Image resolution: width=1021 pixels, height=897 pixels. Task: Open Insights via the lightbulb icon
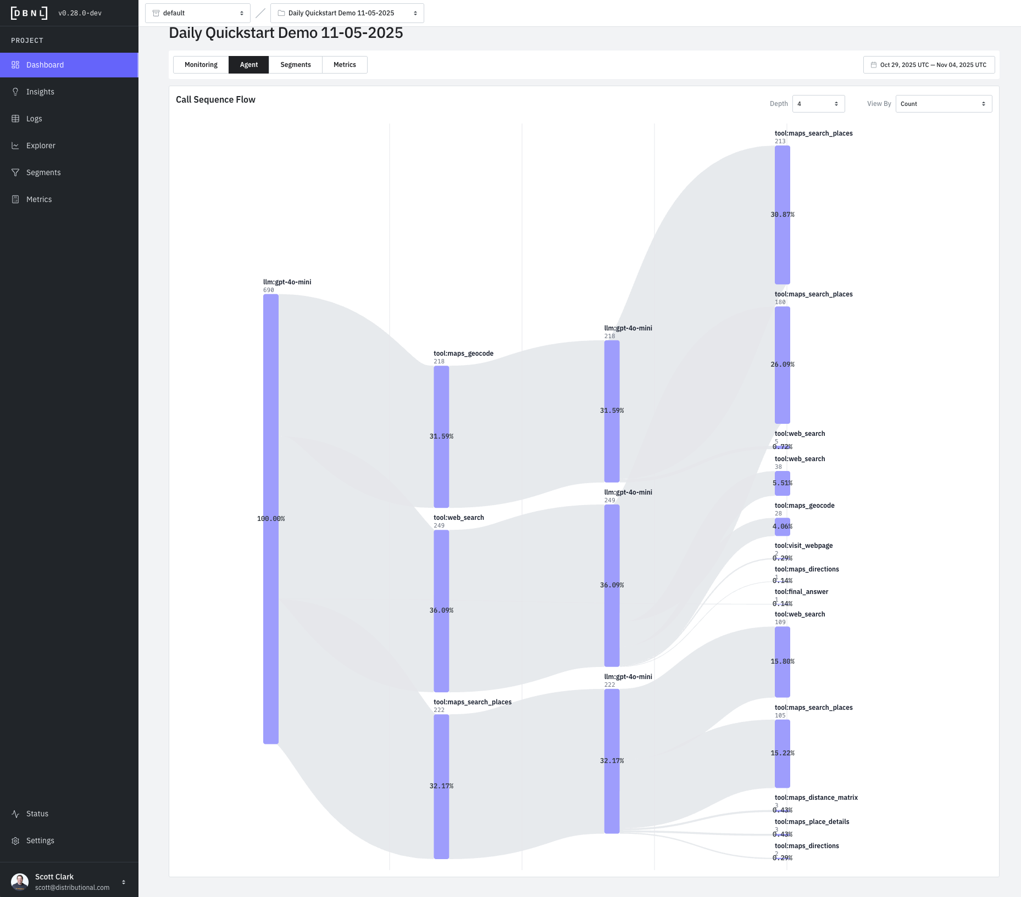point(15,92)
